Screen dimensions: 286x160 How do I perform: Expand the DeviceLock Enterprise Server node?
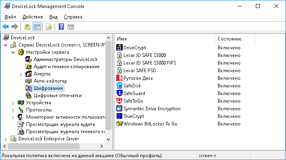pyautogui.click(x=6, y=139)
